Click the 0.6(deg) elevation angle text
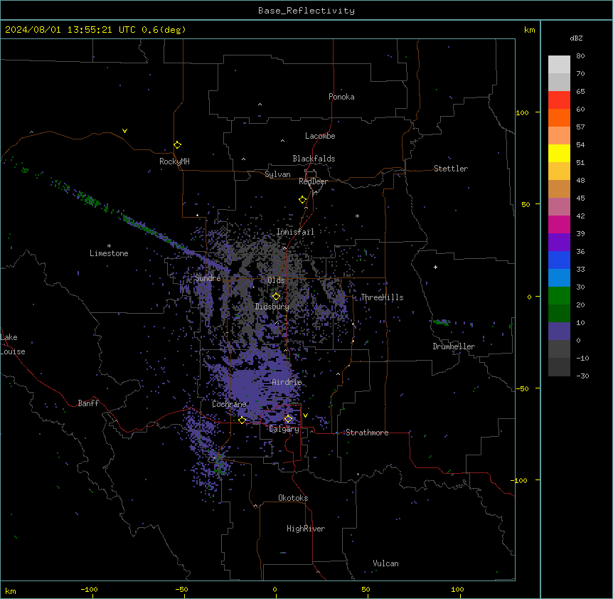 [x=164, y=30]
